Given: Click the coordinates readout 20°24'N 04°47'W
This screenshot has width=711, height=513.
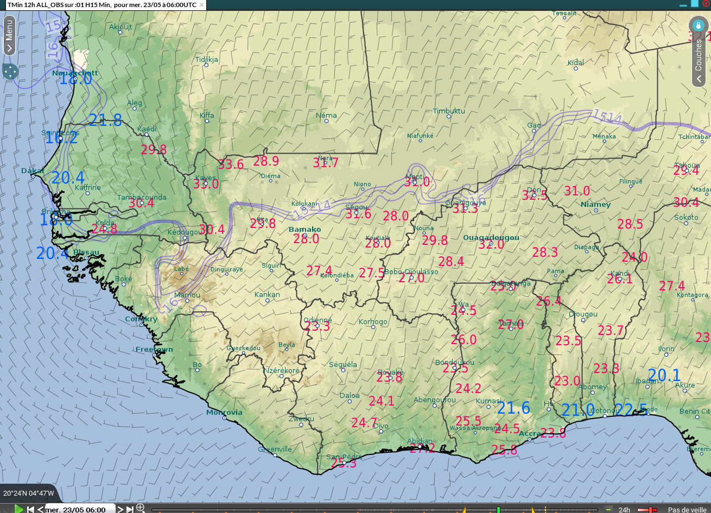Looking at the screenshot, I should click(29, 493).
